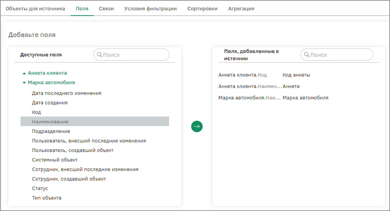Choose the Подразделение field
The image size is (390, 211).
click(x=51, y=131)
